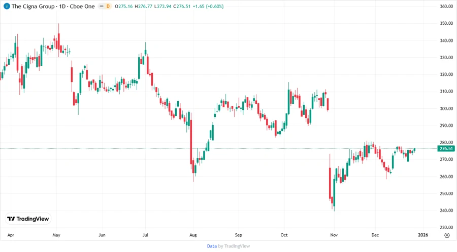Screen dimensions: 457x252
Task: Click the change value +1.65 (+0.60%)
Action: pyautogui.click(x=208, y=7)
